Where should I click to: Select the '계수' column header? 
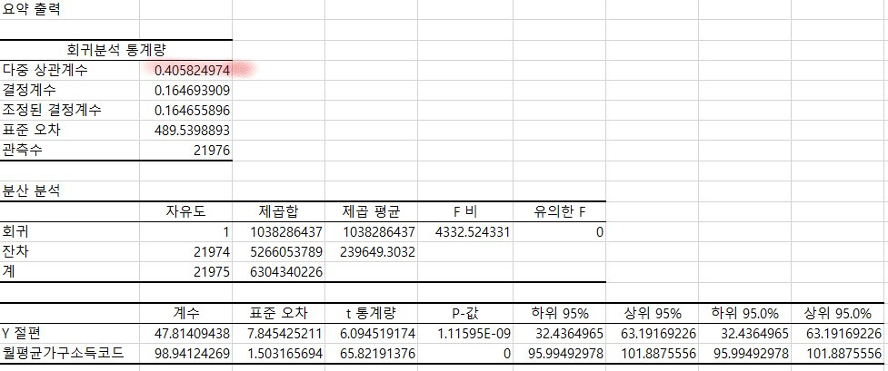click(186, 313)
